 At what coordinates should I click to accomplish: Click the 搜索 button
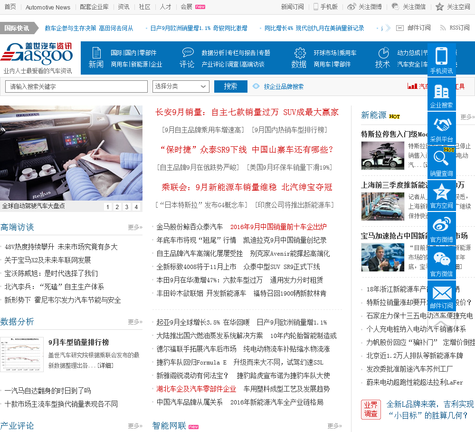point(230,86)
